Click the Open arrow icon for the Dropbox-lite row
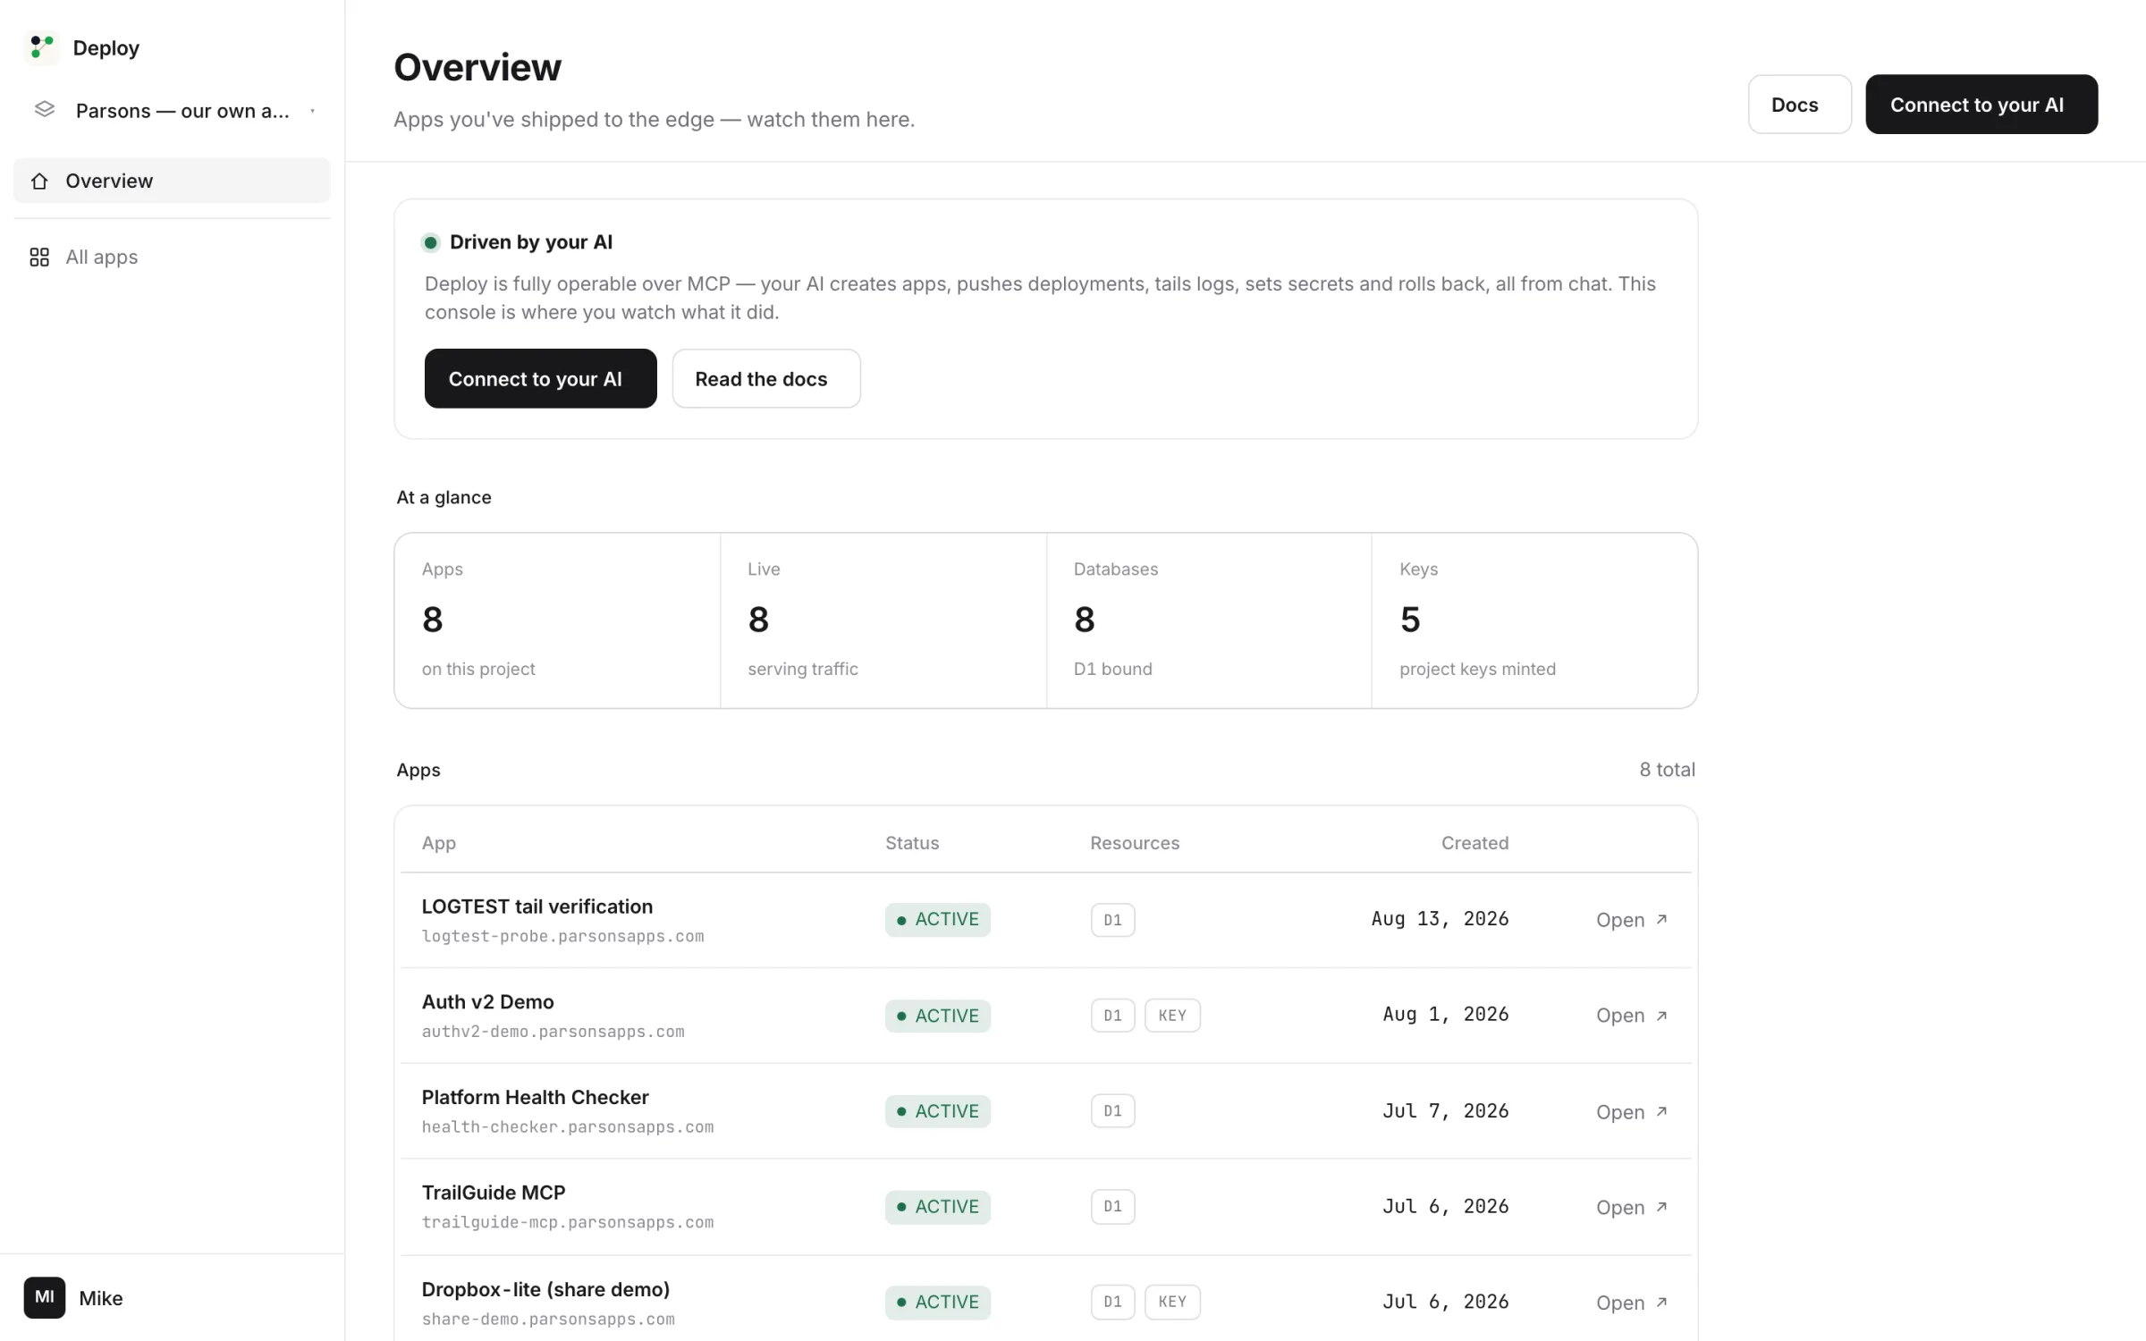 (x=1661, y=1303)
